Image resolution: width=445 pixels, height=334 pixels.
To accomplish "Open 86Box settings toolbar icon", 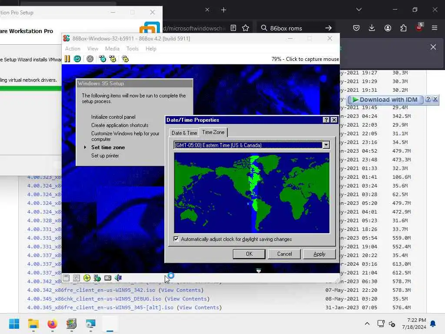I will tap(125, 59).
